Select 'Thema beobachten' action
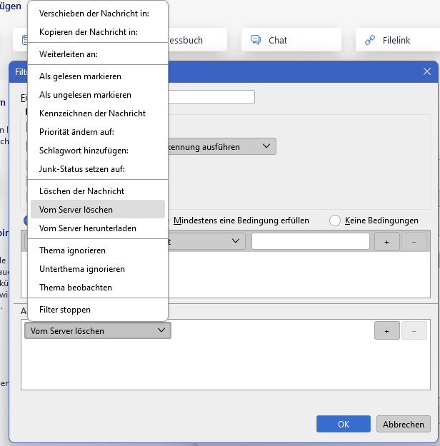Viewport: 440px width, 446px height. click(x=98, y=288)
